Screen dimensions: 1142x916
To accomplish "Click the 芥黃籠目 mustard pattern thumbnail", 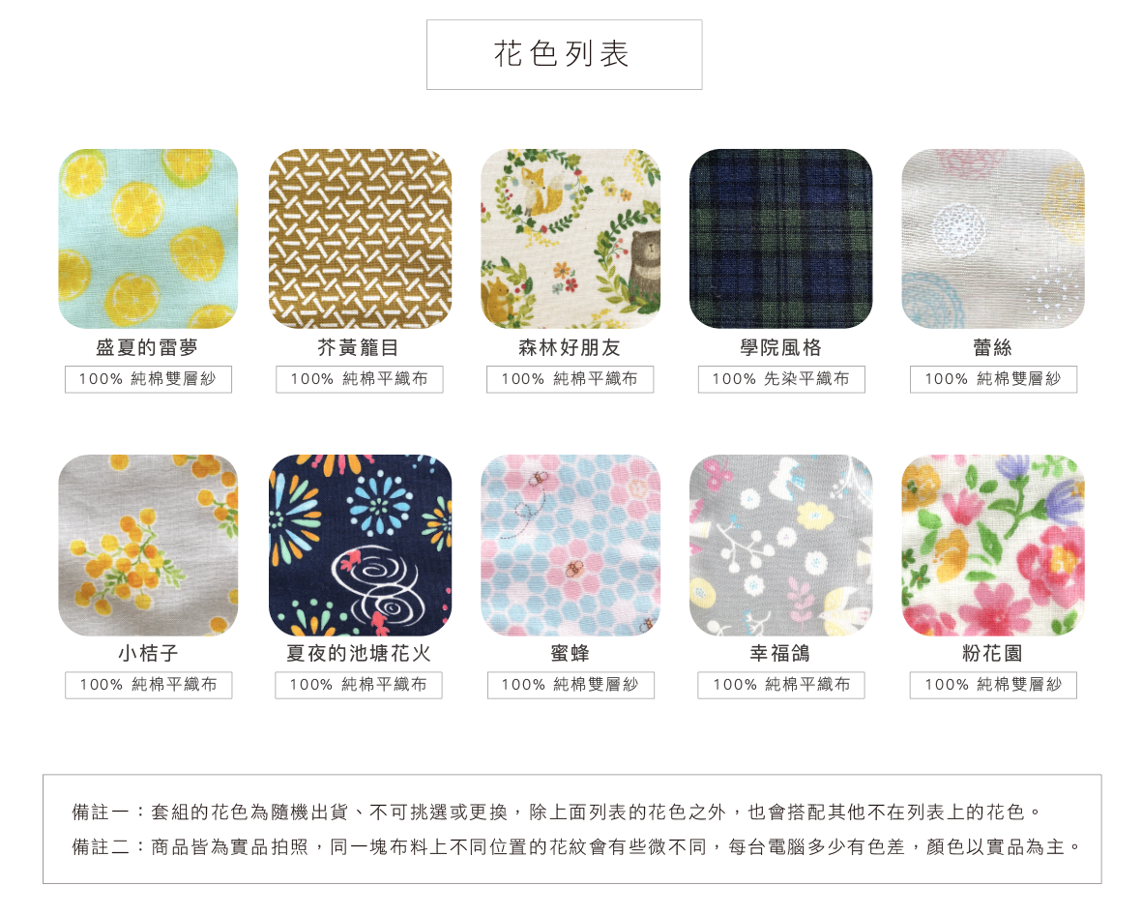I will coord(360,239).
